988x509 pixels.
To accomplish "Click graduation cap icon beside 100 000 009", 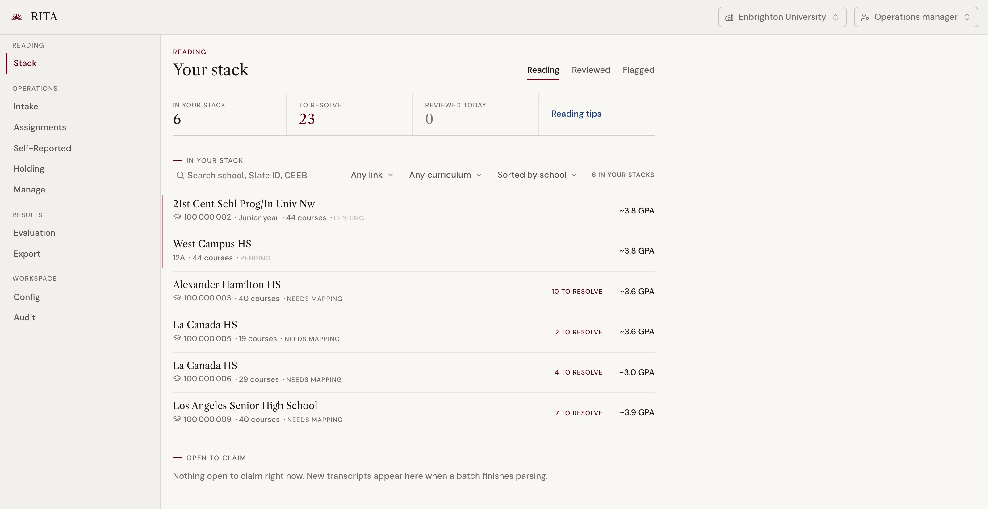I will (x=177, y=419).
